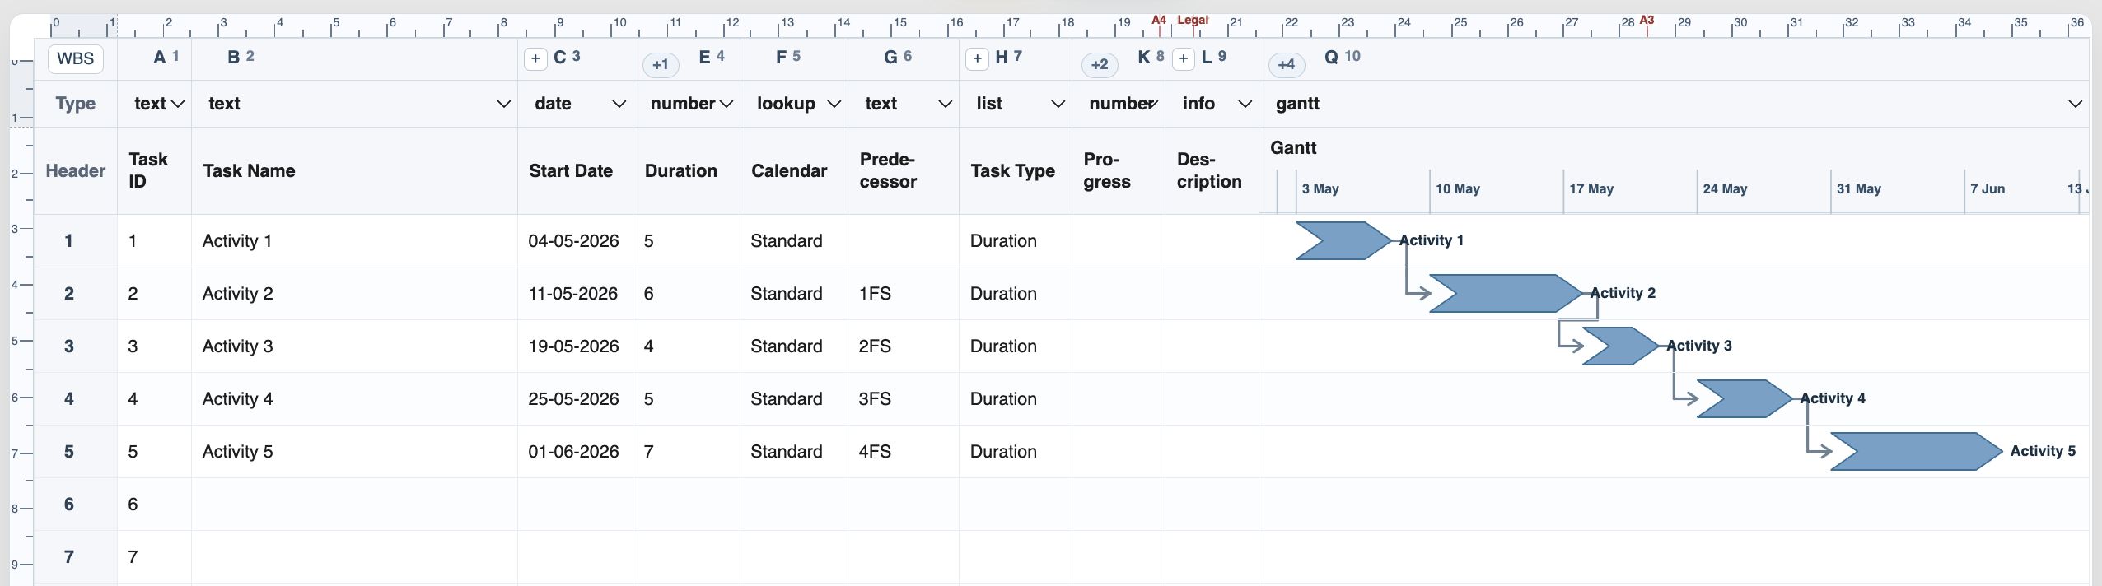Image resolution: width=2102 pixels, height=586 pixels.
Task: Click the plus button beside column C
Action: pos(535,58)
